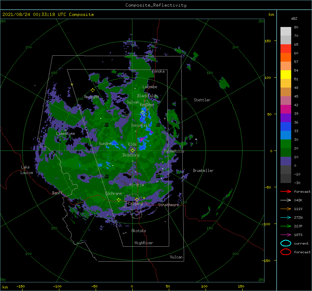Click the Banff label
This screenshot has height=291, width=312.
coord(57,193)
